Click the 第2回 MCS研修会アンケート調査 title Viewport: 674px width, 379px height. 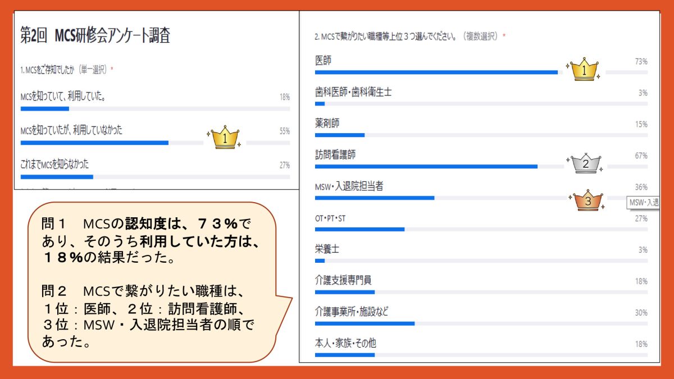click(x=95, y=36)
